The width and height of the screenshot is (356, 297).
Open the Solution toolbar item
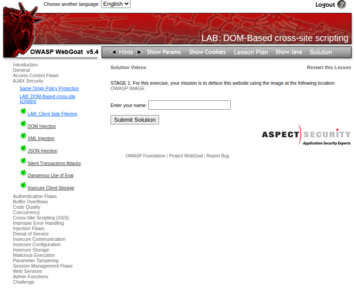321,52
